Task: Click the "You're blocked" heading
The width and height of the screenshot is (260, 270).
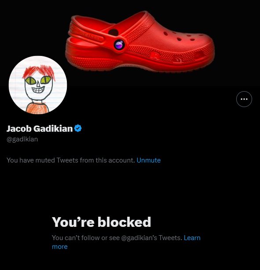Action: tap(102, 222)
